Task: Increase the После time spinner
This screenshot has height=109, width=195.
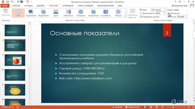Action: (x=186, y=16)
